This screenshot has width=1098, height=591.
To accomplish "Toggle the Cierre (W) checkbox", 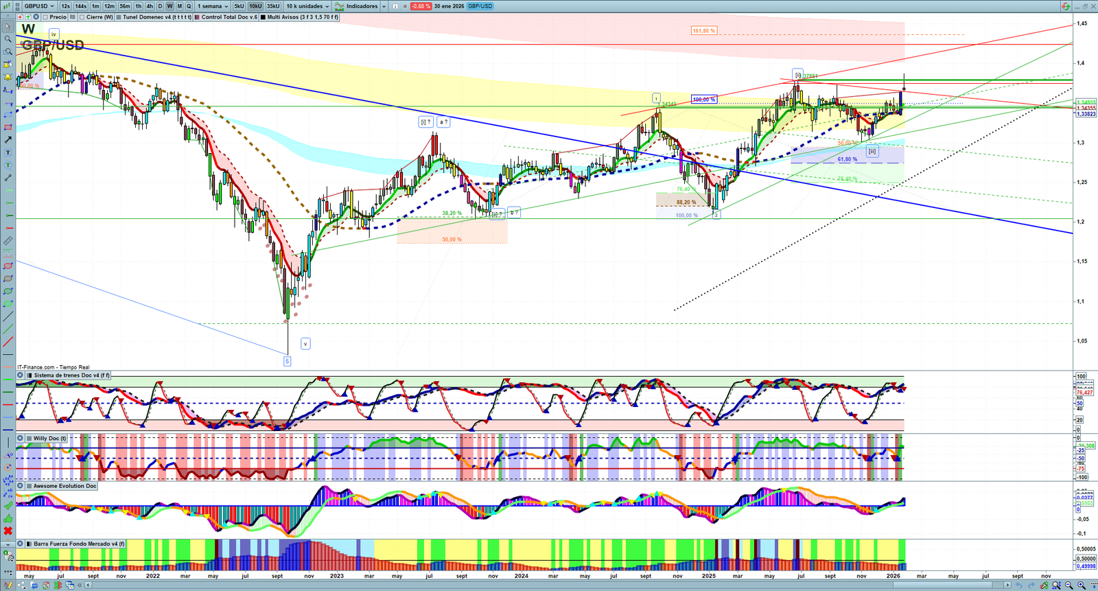I will [x=82, y=17].
